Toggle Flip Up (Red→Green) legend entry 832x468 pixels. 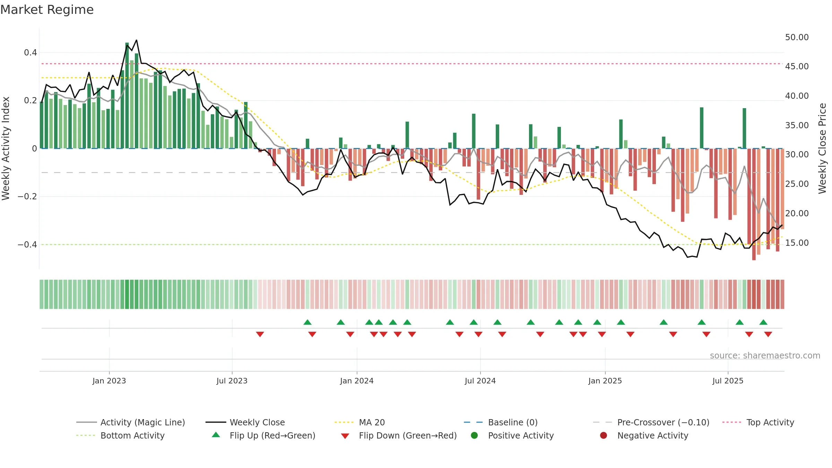tap(263, 435)
